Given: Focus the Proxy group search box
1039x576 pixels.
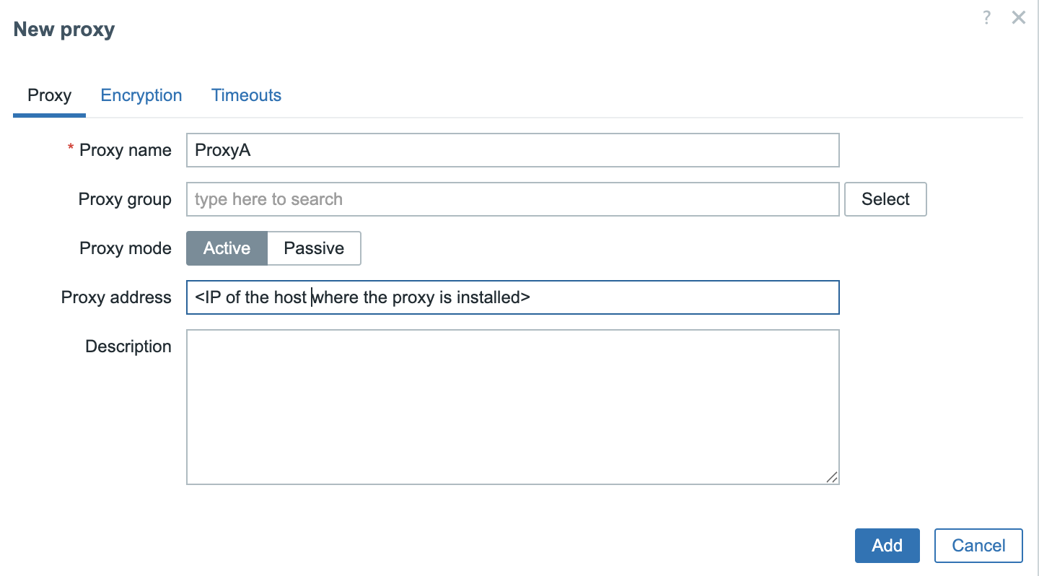Looking at the screenshot, I should (x=512, y=199).
